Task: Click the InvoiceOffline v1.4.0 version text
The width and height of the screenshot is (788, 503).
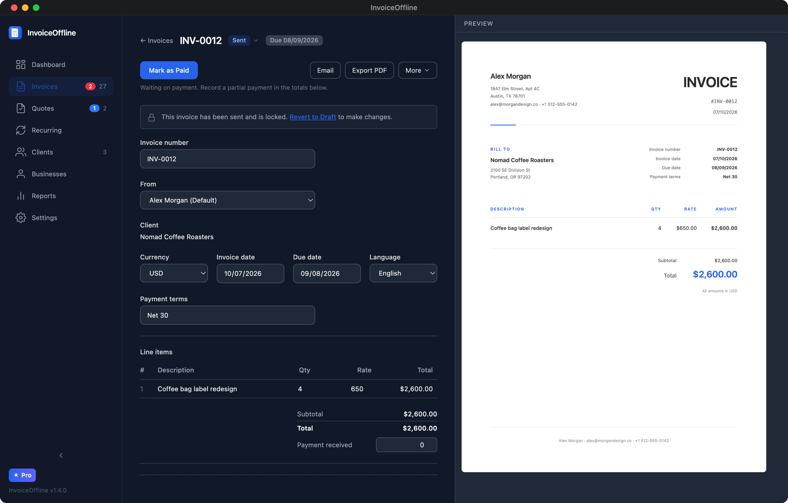Action: [38, 490]
